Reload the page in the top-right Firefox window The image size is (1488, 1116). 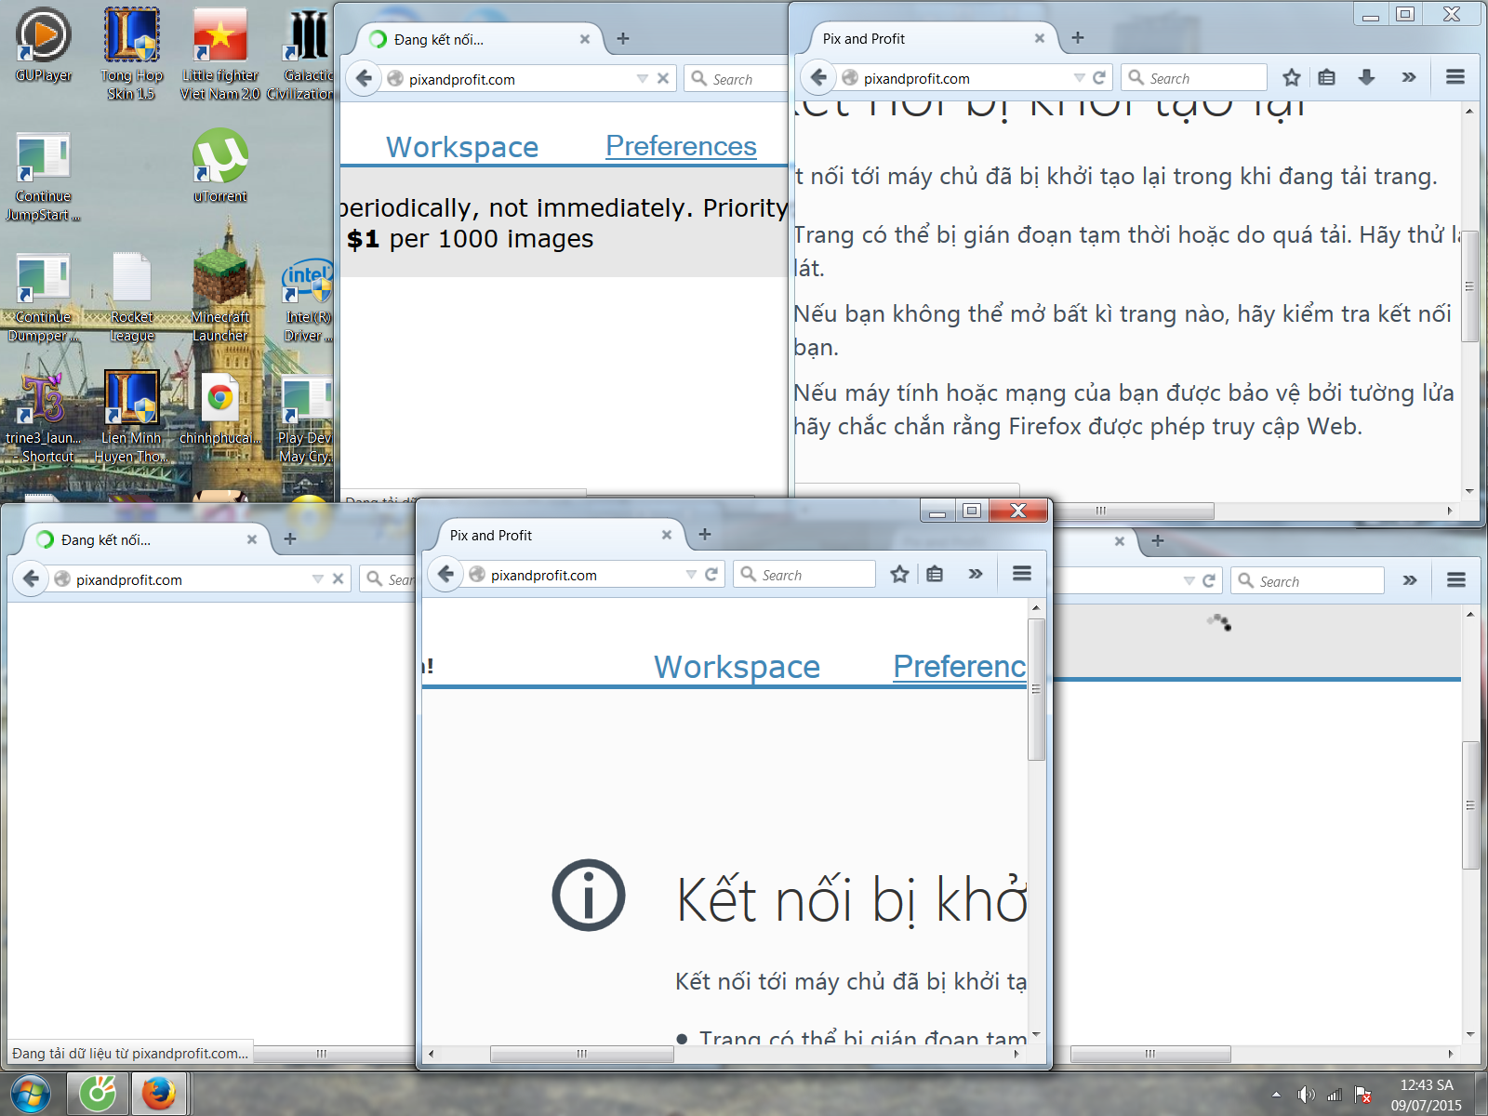pyautogui.click(x=1099, y=78)
